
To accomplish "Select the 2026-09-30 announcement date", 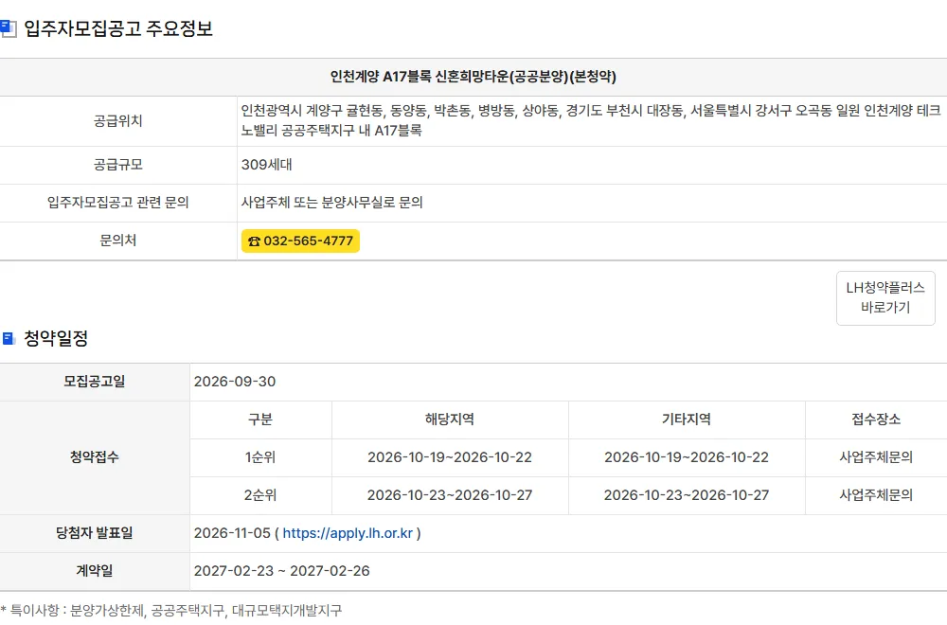I will [x=234, y=382].
